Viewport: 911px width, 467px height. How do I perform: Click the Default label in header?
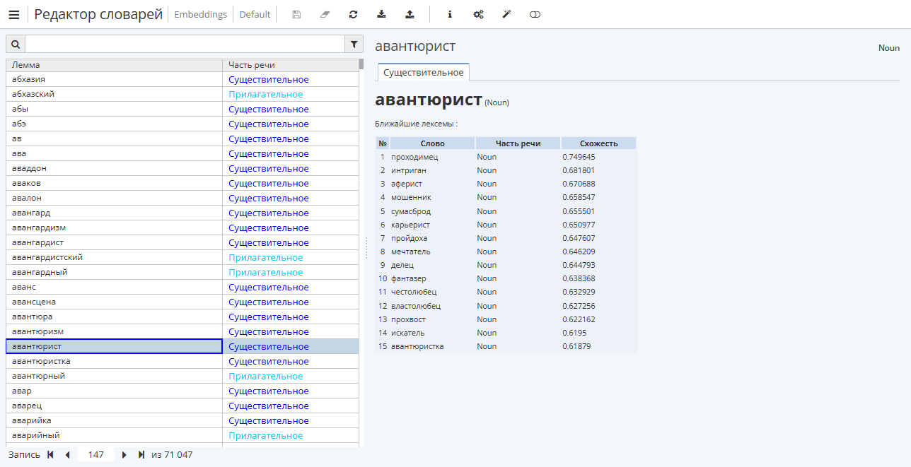pos(255,14)
